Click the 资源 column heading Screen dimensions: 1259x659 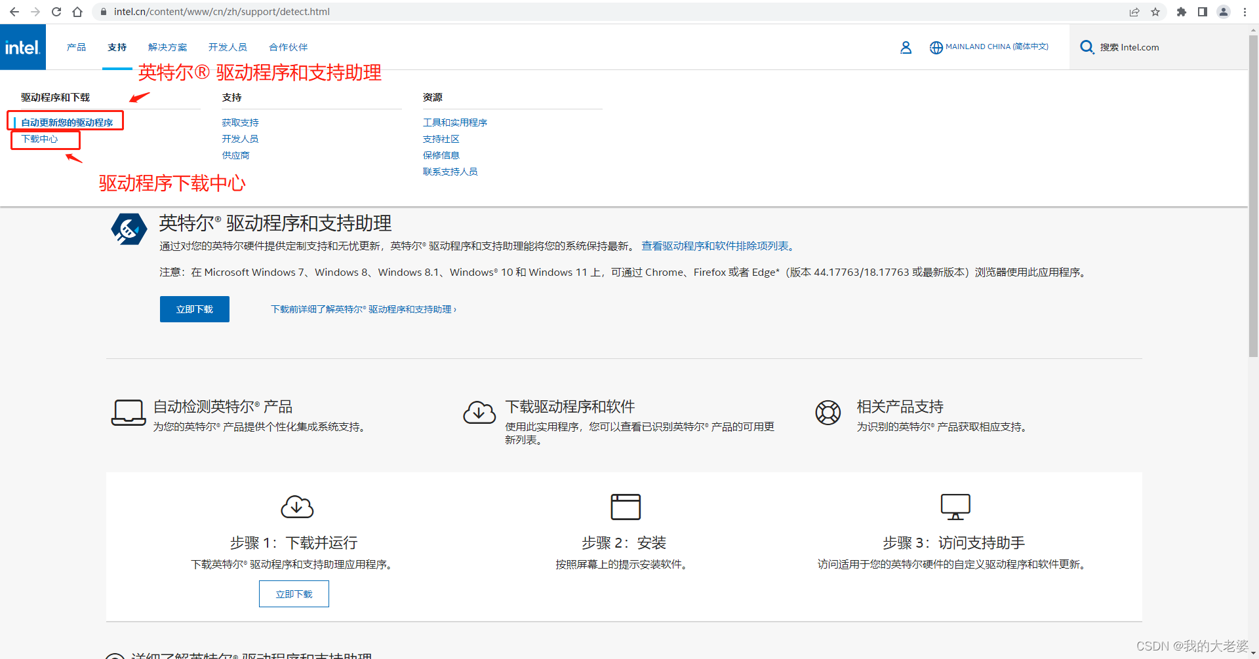[x=433, y=97]
